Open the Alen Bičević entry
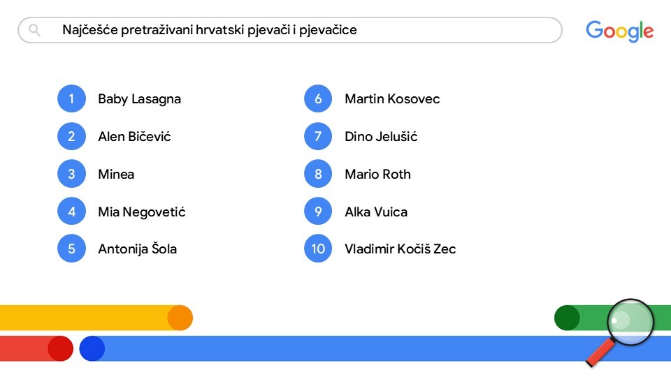Image resolution: width=671 pixels, height=377 pixels. (x=134, y=136)
